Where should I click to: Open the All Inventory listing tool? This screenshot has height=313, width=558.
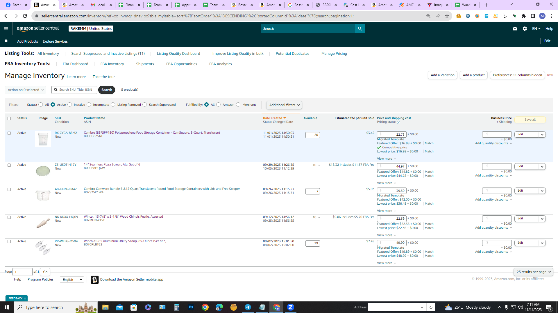pyautogui.click(x=48, y=54)
